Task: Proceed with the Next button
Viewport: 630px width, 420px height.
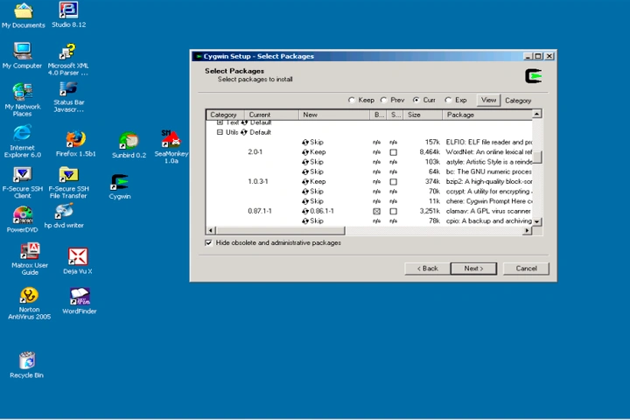Action: pyautogui.click(x=473, y=269)
